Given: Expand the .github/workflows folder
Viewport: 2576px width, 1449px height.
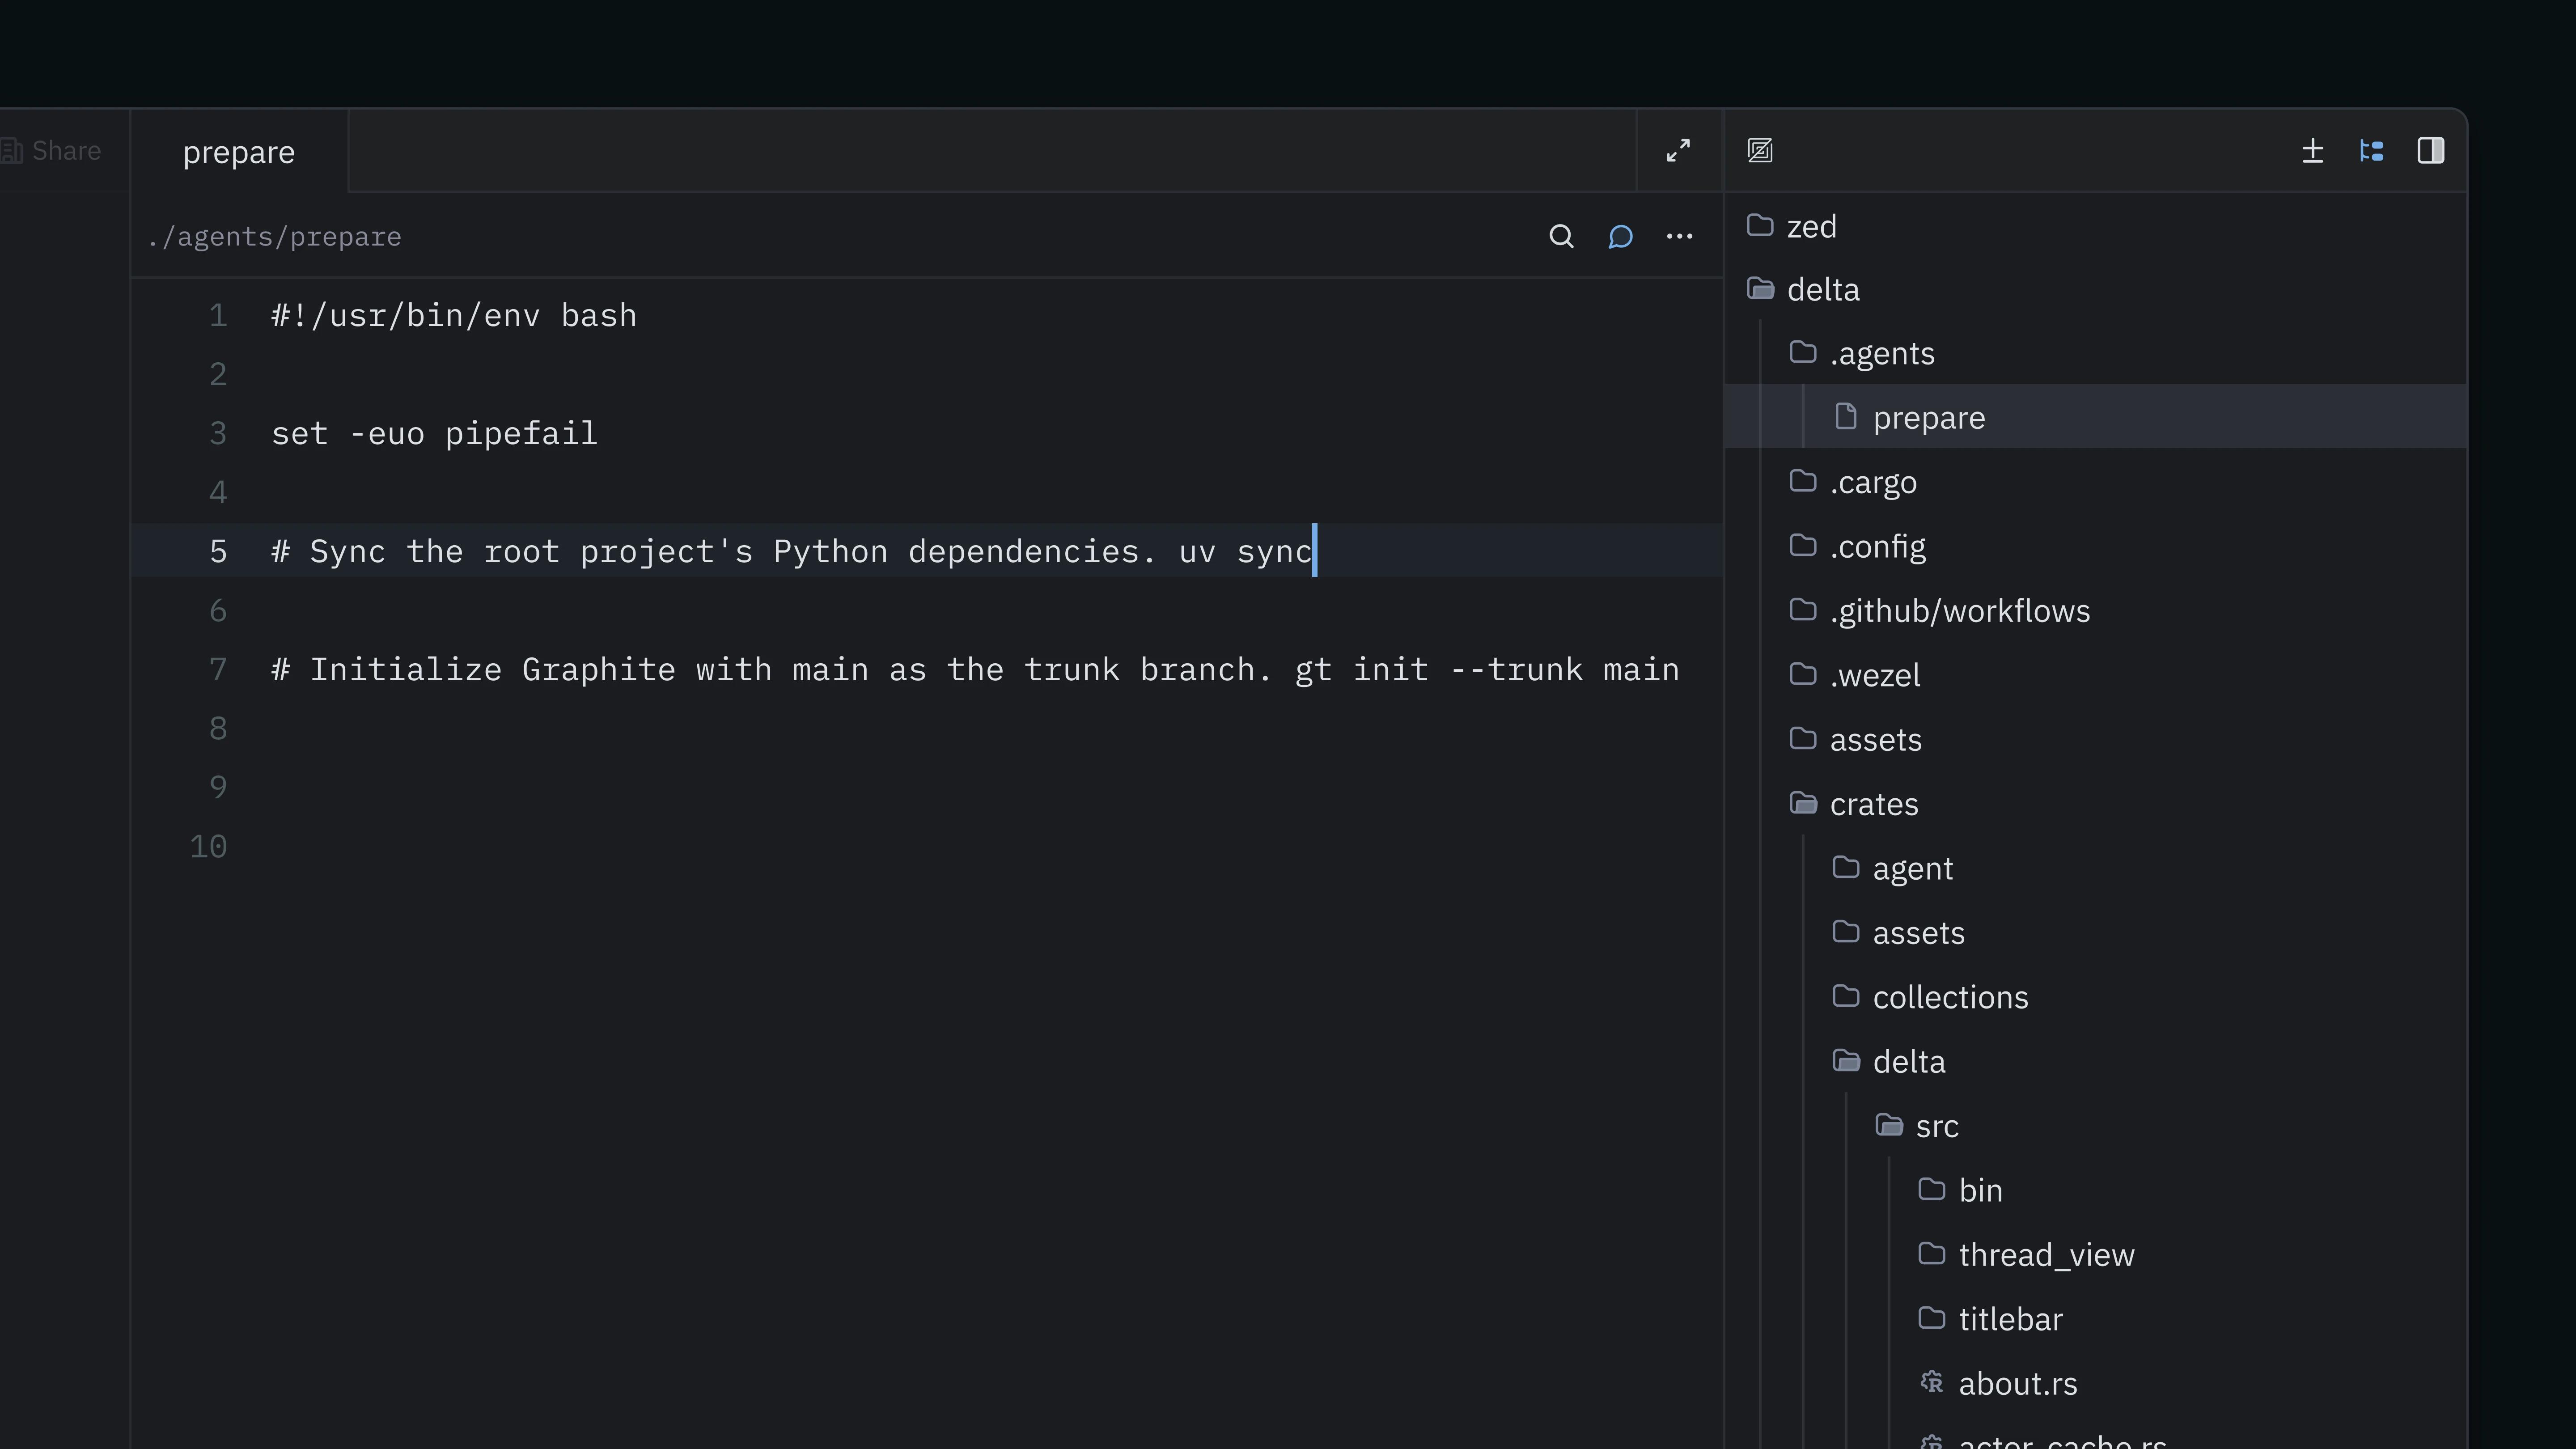Looking at the screenshot, I should [2096, 611].
